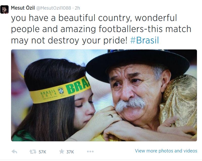Retweet this tweet using the retweet icon
The image size is (202, 161).
pyautogui.click(x=33, y=151)
